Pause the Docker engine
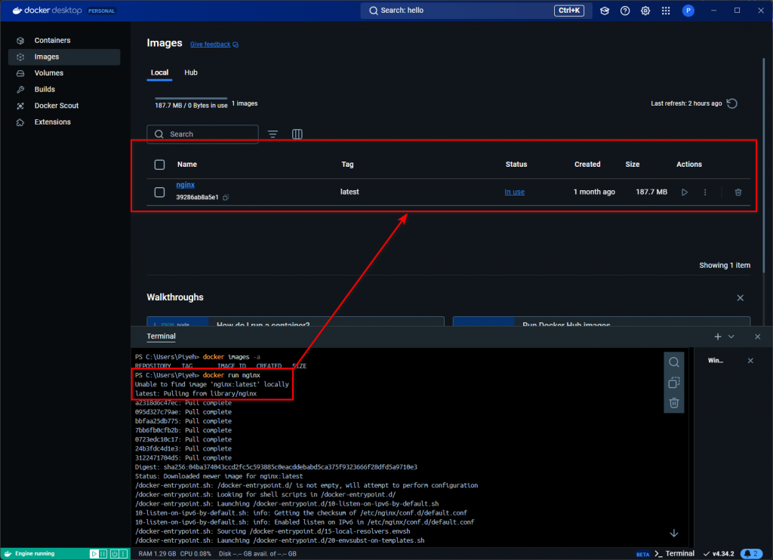The width and height of the screenshot is (773, 560). [103, 554]
